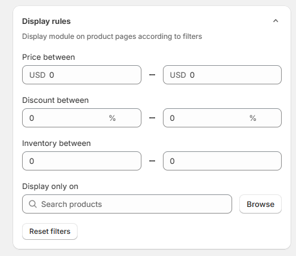Screen dimensions: 296x256
Task: Reset filters using the button
Action: pos(50,231)
